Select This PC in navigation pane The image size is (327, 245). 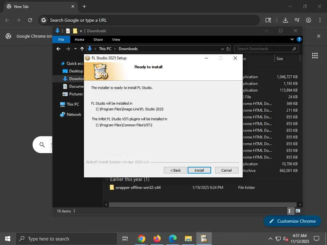(69, 104)
